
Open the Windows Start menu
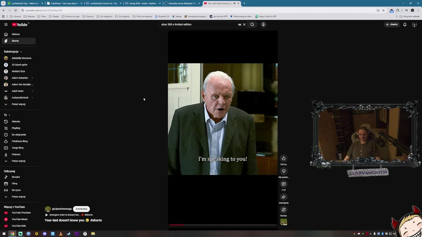[4, 234]
